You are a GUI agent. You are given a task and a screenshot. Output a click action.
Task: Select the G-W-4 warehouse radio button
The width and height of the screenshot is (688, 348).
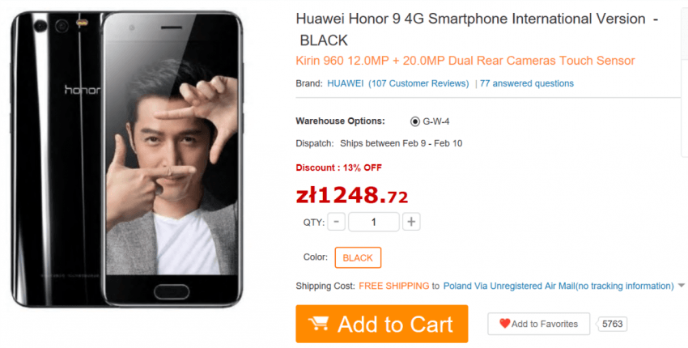[x=414, y=121]
